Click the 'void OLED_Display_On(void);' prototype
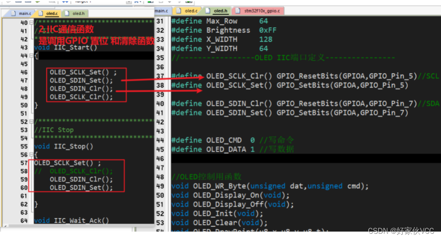441x239 pixels. click(230, 195)
